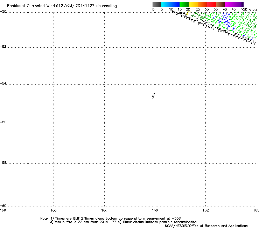Click the red 30-35 knots legend segment
This screenshot has height=228, width=259.
(211, 4)
